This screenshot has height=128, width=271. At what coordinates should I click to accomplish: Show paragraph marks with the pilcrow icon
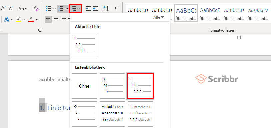click(x=116, y=9)
